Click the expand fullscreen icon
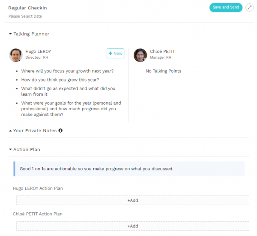Image resolution: width=257 pixels, height=236 pixels. coord(249,8)
